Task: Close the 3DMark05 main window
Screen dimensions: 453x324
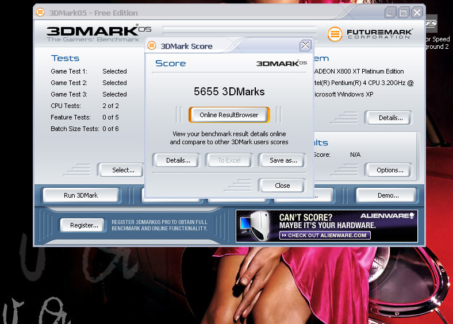Action: coord(417,13)
